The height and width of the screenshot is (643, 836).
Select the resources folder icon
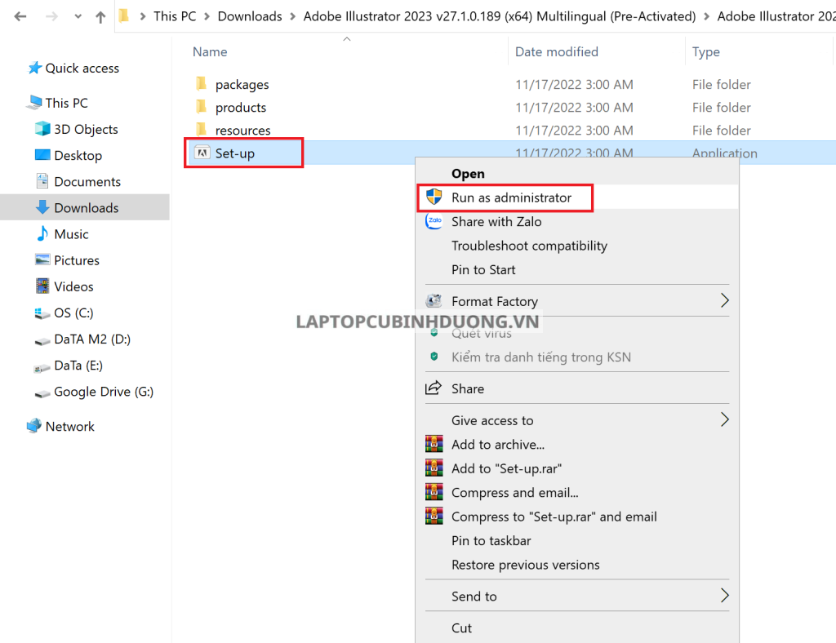[x=202, y=130]
